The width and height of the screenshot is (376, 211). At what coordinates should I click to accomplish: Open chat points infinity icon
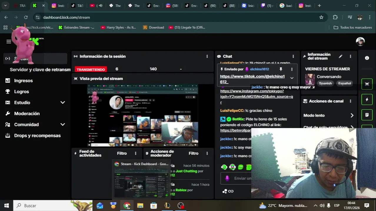pyautogui.click(x=231, y=191)
